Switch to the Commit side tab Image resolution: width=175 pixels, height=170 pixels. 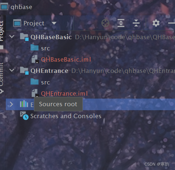coord(2,74)
